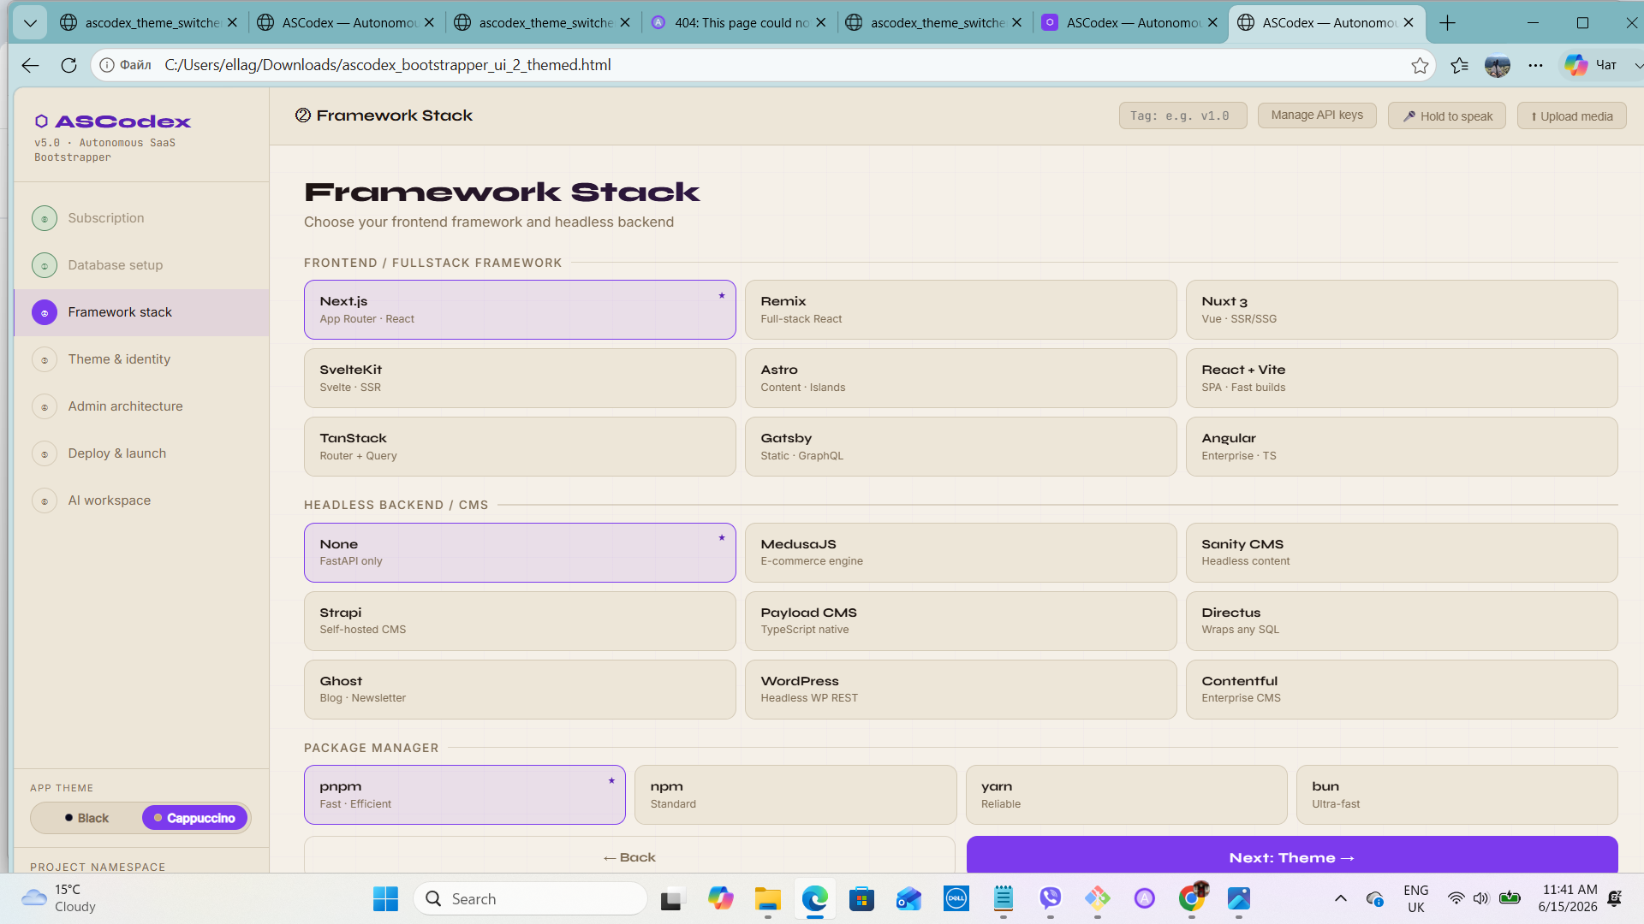
Task: Open a new browser tab with plus icon
Action: click(x=1447, y=23)
